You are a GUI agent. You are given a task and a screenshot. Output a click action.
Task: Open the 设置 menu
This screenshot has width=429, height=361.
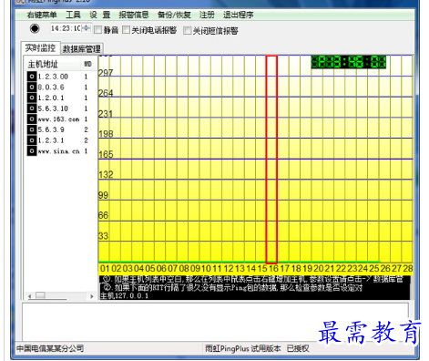pos(99,15)
